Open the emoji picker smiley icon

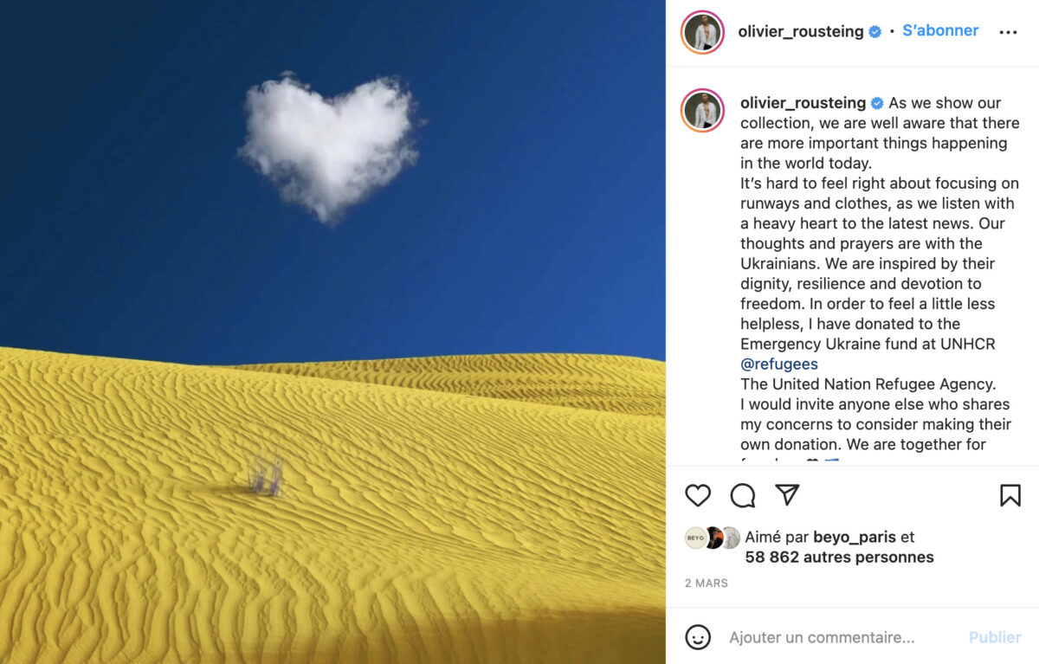click(x=698, y=637)
